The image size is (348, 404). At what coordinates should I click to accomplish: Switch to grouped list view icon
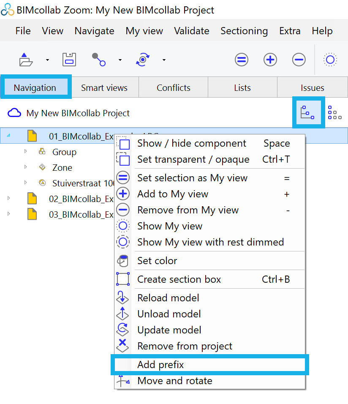pos(334,112)
